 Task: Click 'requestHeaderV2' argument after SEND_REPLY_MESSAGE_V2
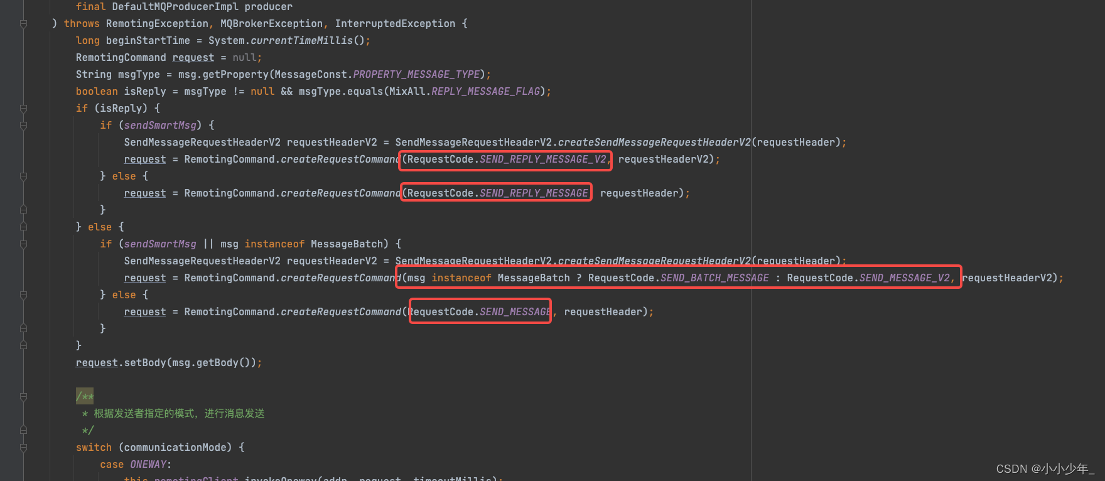click(x=663, y=159)
